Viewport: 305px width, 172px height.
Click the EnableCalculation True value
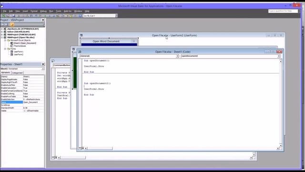coord(33,88)
